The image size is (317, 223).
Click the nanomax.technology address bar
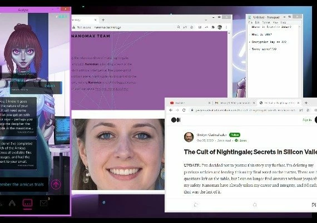click(x=107, y=27)
